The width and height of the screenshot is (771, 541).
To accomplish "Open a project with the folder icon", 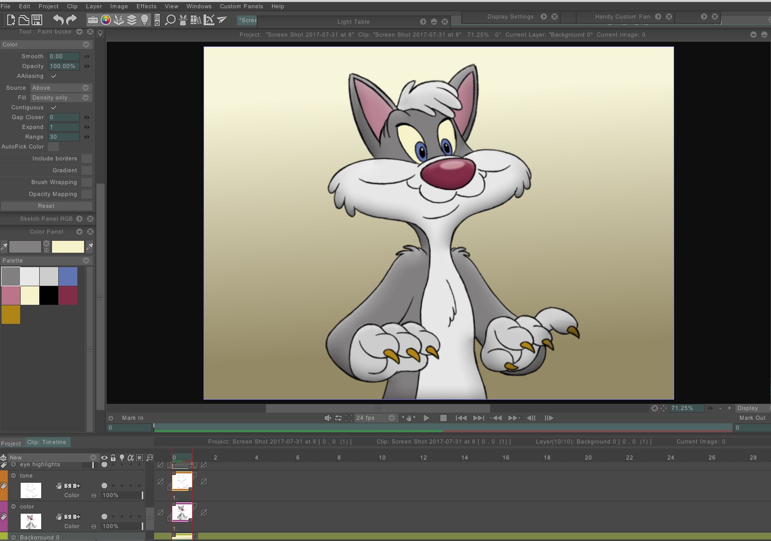I will (24, 20).
